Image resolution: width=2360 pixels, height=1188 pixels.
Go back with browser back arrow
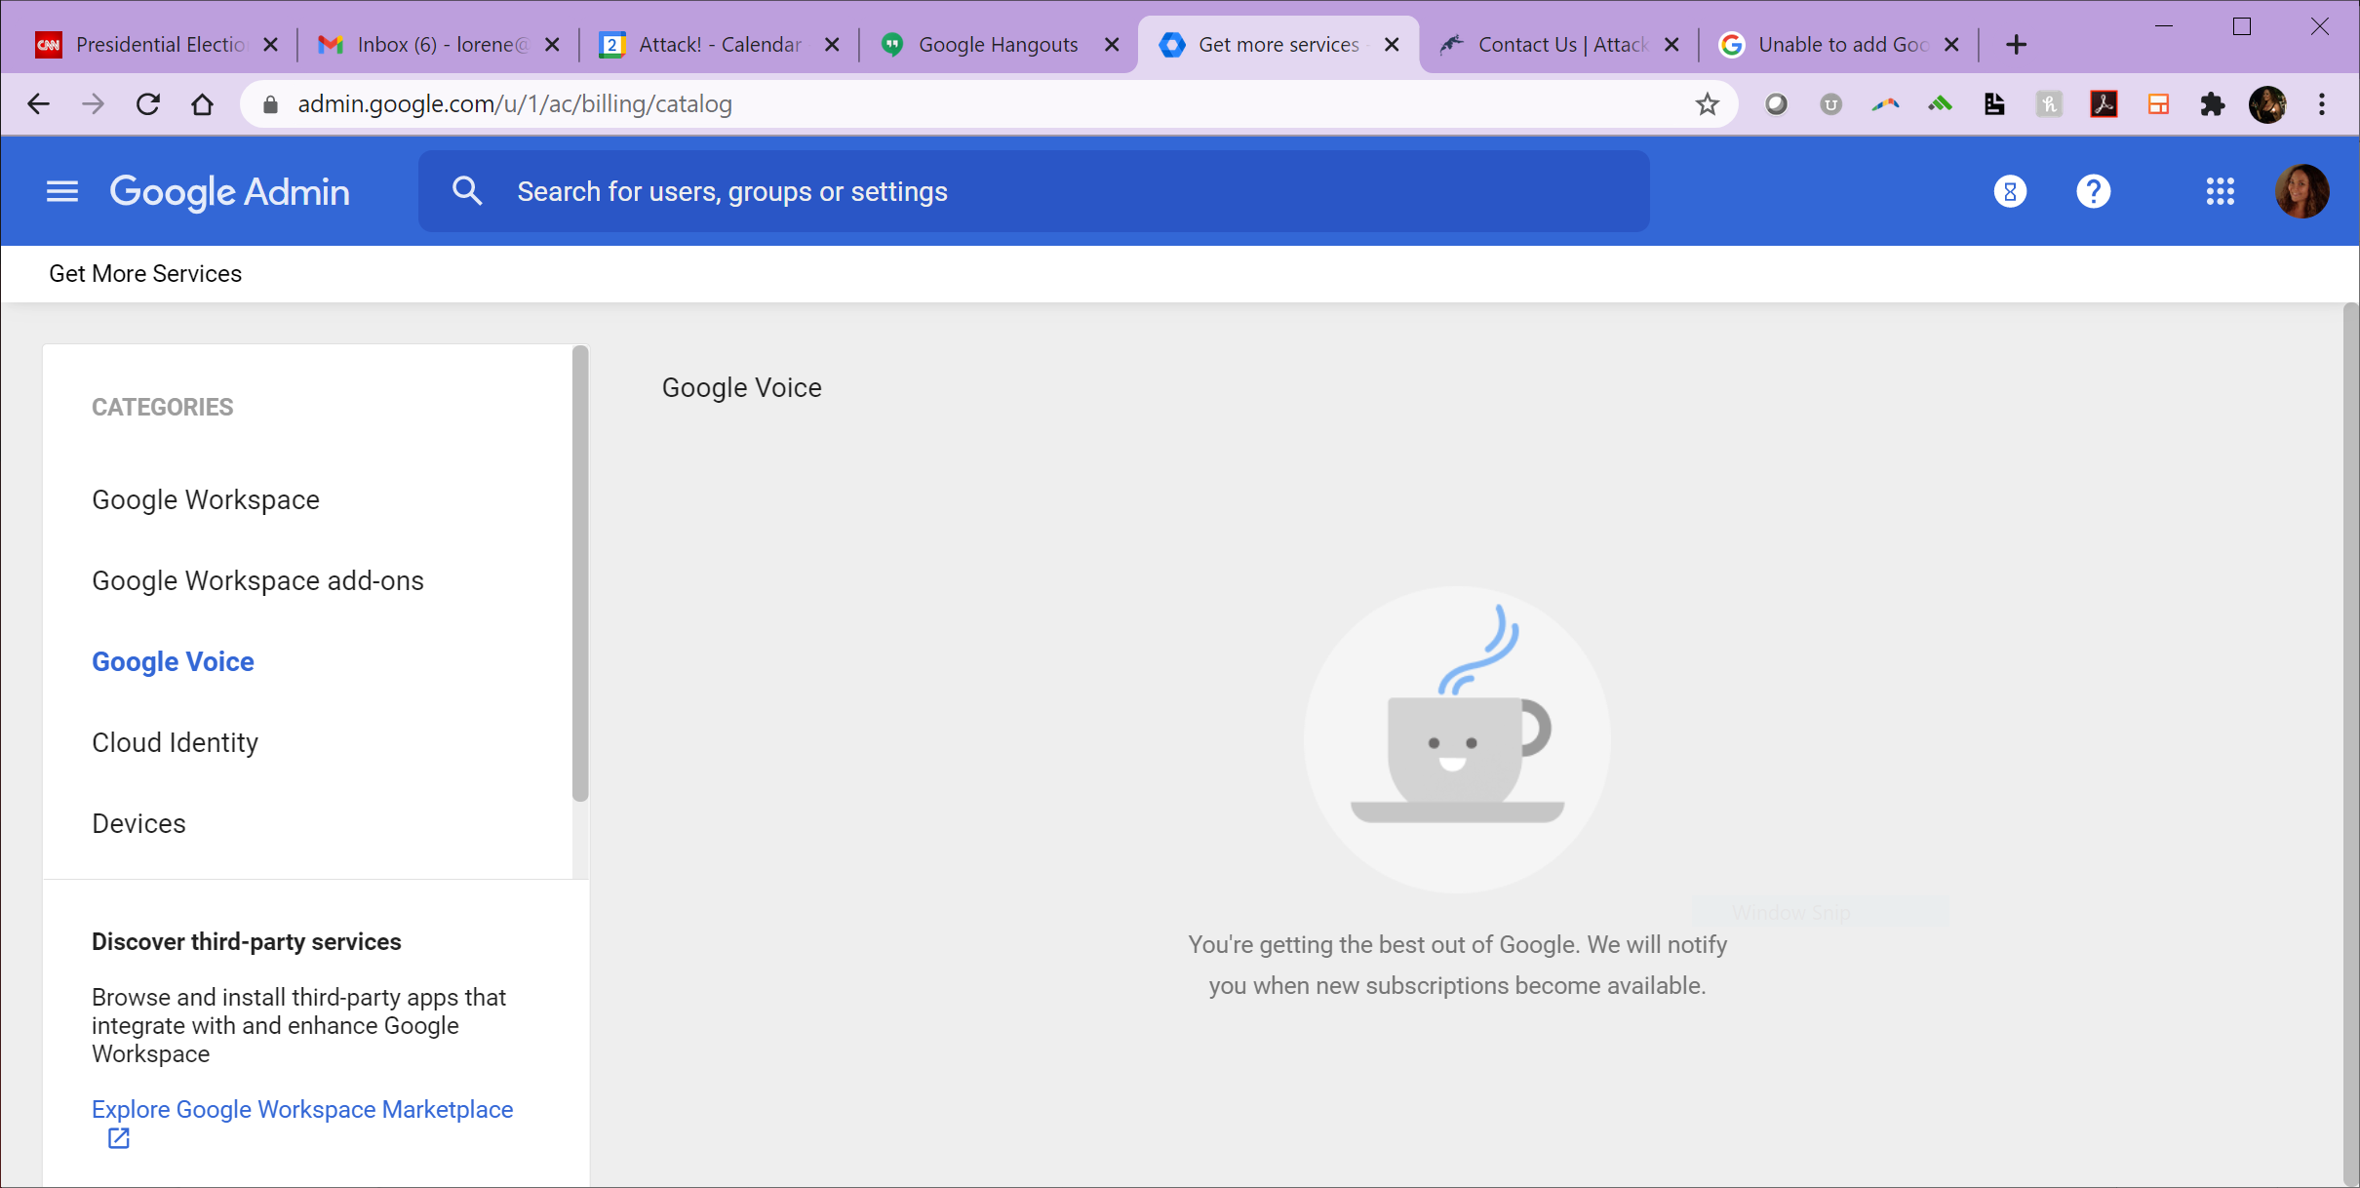point(38,104)
